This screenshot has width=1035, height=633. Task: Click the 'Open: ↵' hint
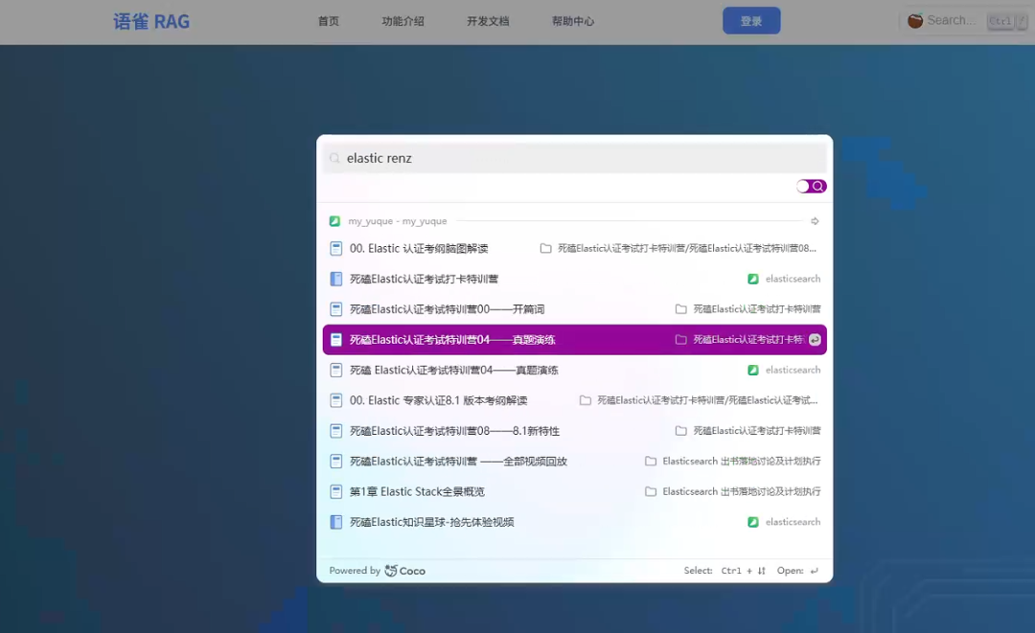(x=797, y=571)
